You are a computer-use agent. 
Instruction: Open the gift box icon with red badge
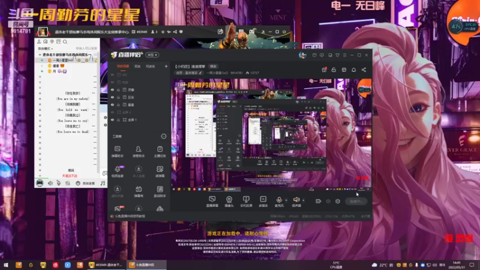[324, 70]
